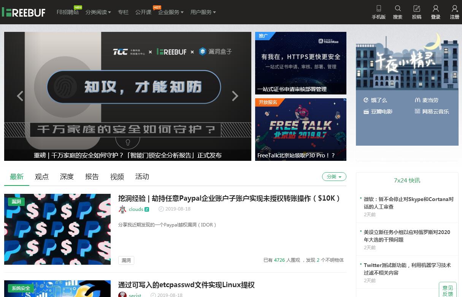Viewport: 462px width, 297px height.
Task: Open the FREE TALK 北京站 banner thumbnail
Action: coord(300,129)
